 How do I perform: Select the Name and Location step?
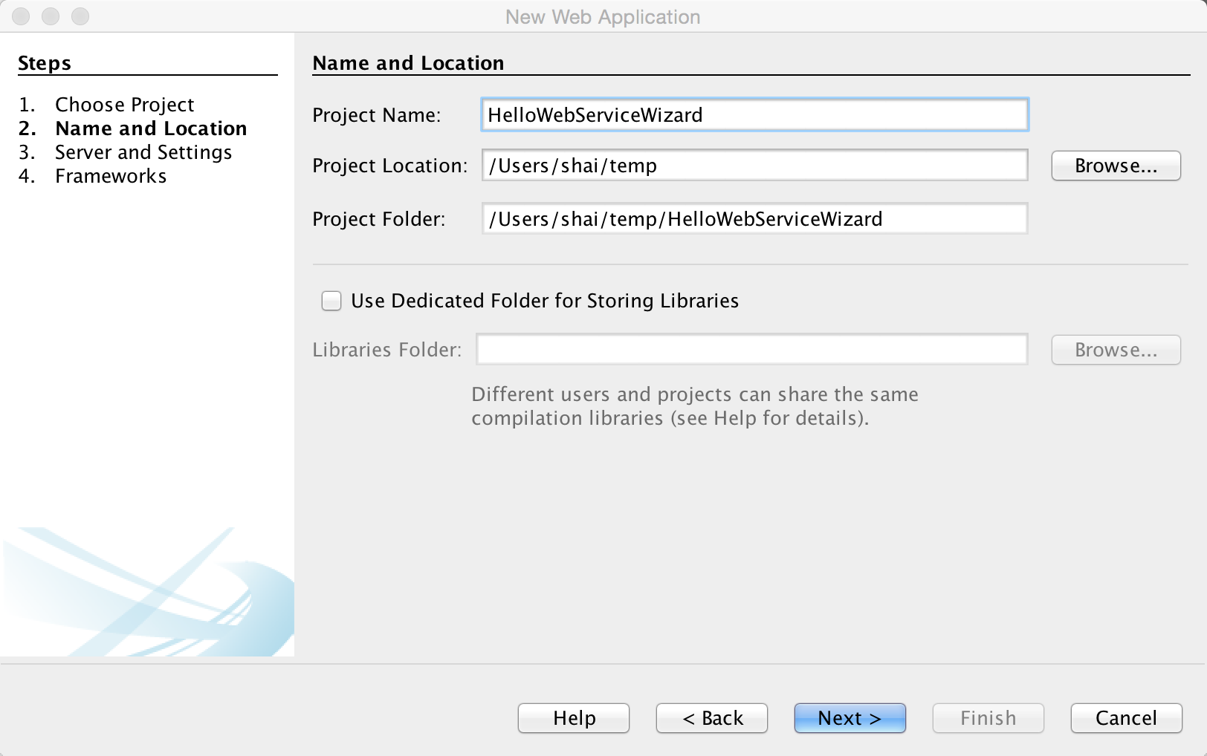(151, 128)
